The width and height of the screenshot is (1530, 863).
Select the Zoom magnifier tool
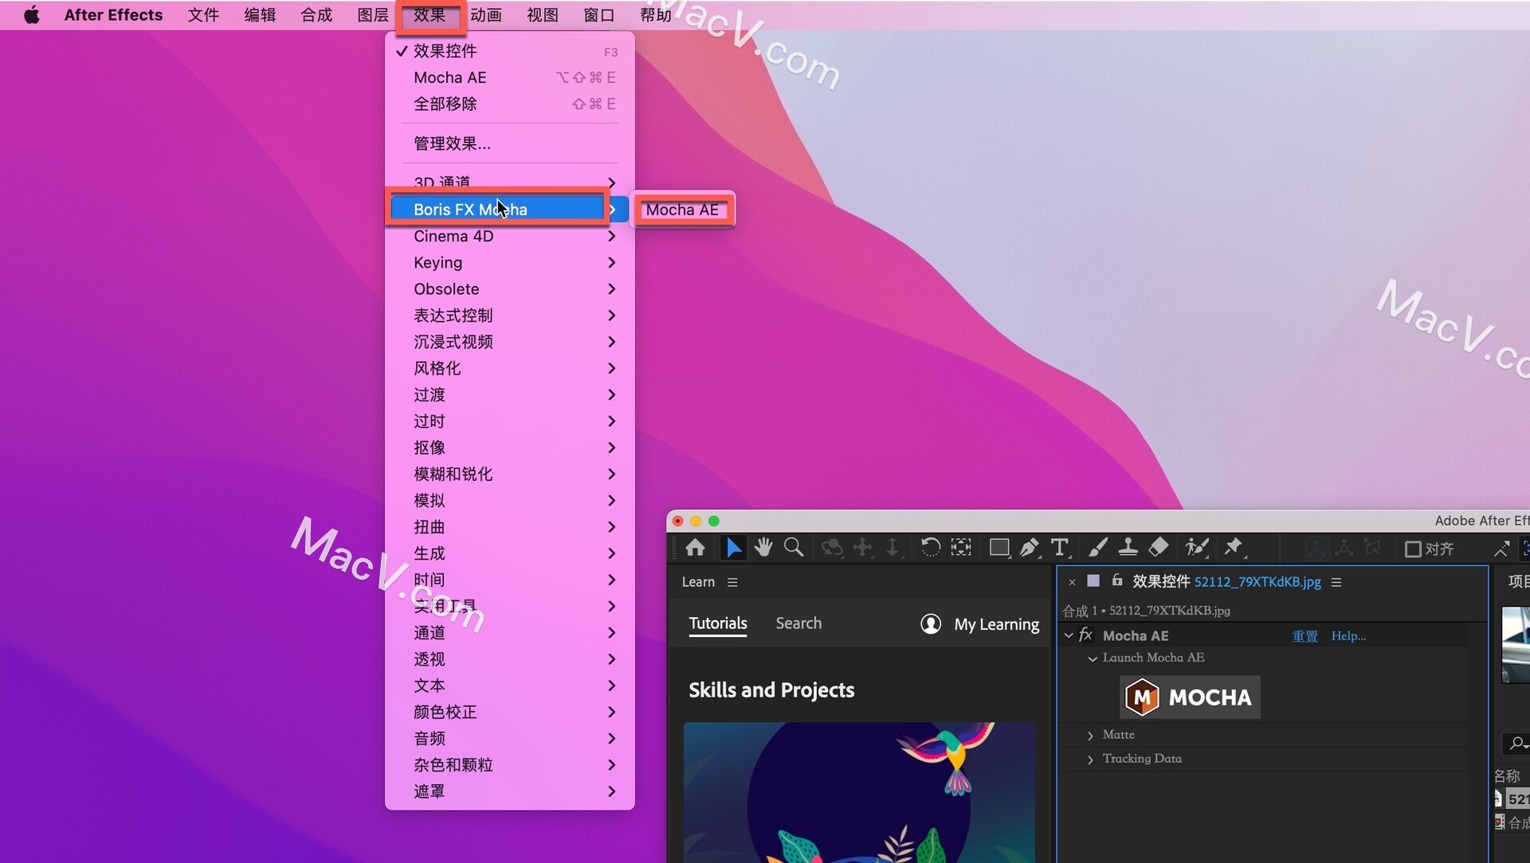794,548
